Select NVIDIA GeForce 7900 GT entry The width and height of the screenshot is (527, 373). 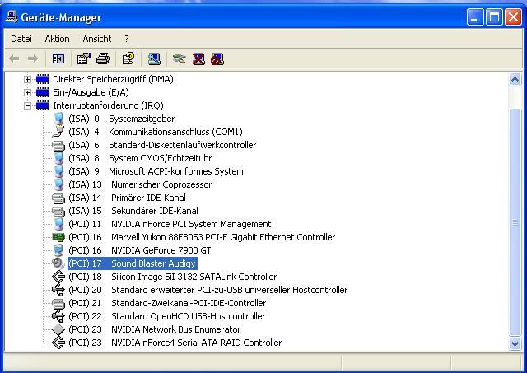click(140, 250)
